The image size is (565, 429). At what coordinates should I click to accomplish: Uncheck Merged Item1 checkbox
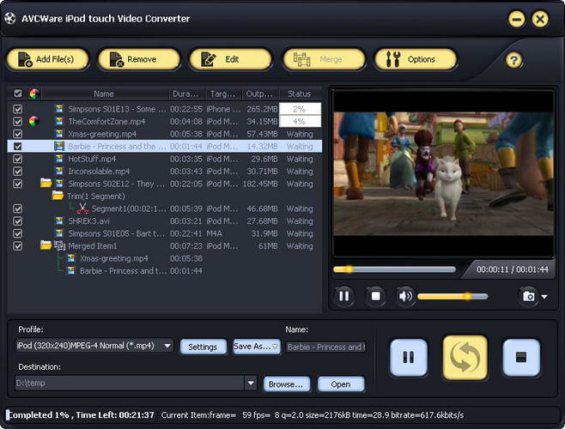18,246
